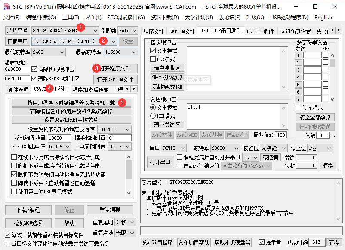Switch language via English menu
This screenshot has height=250, width=345.
323,17
